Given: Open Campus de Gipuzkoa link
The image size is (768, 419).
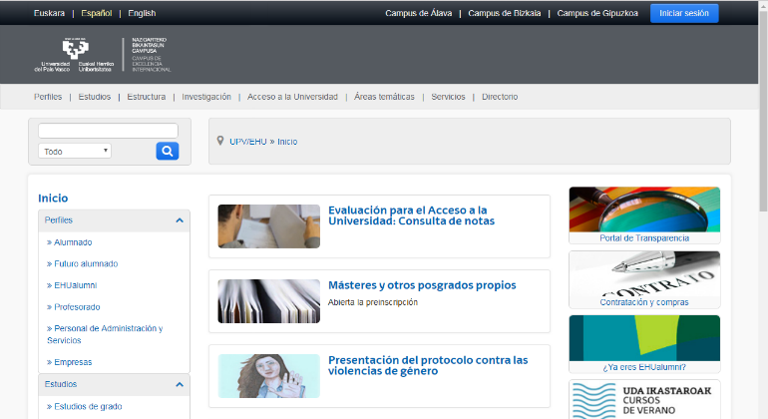Looking at the screenshot, I should coord(597,13).
